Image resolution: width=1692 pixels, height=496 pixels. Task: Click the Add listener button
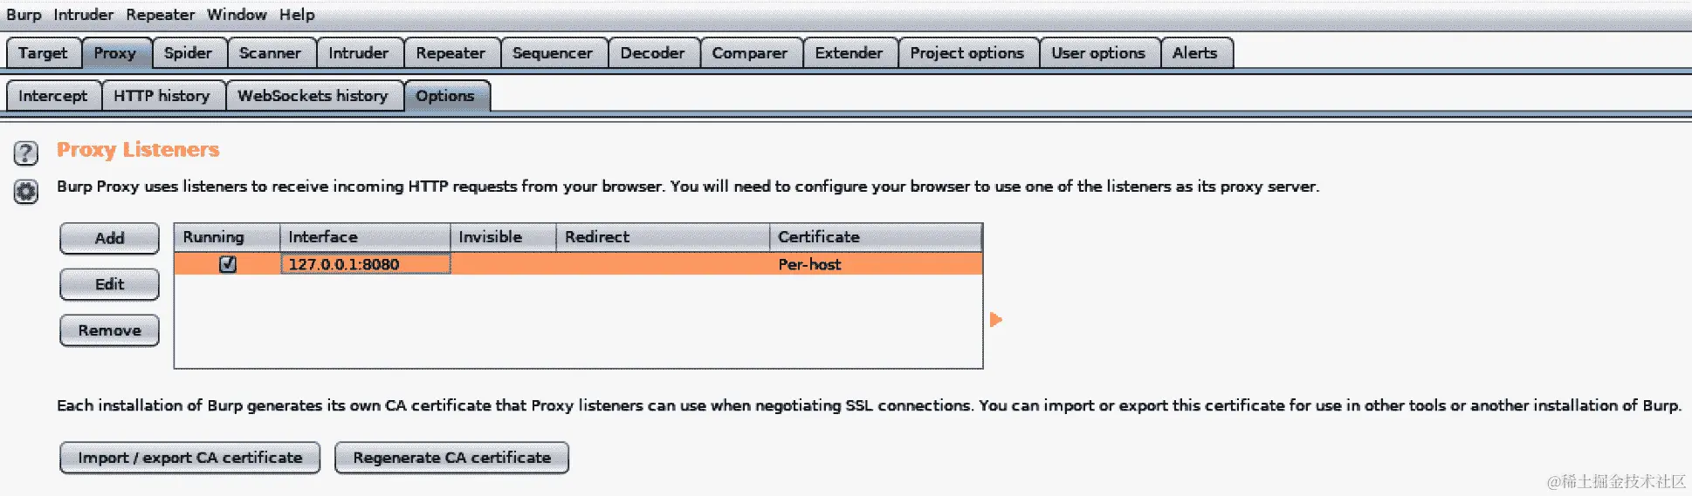click(x=109, y=238)
